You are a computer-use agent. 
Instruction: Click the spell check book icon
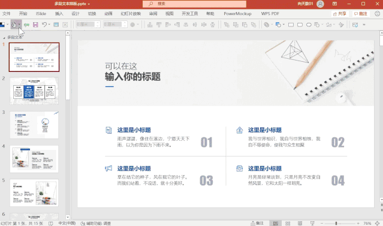[50, 224]
